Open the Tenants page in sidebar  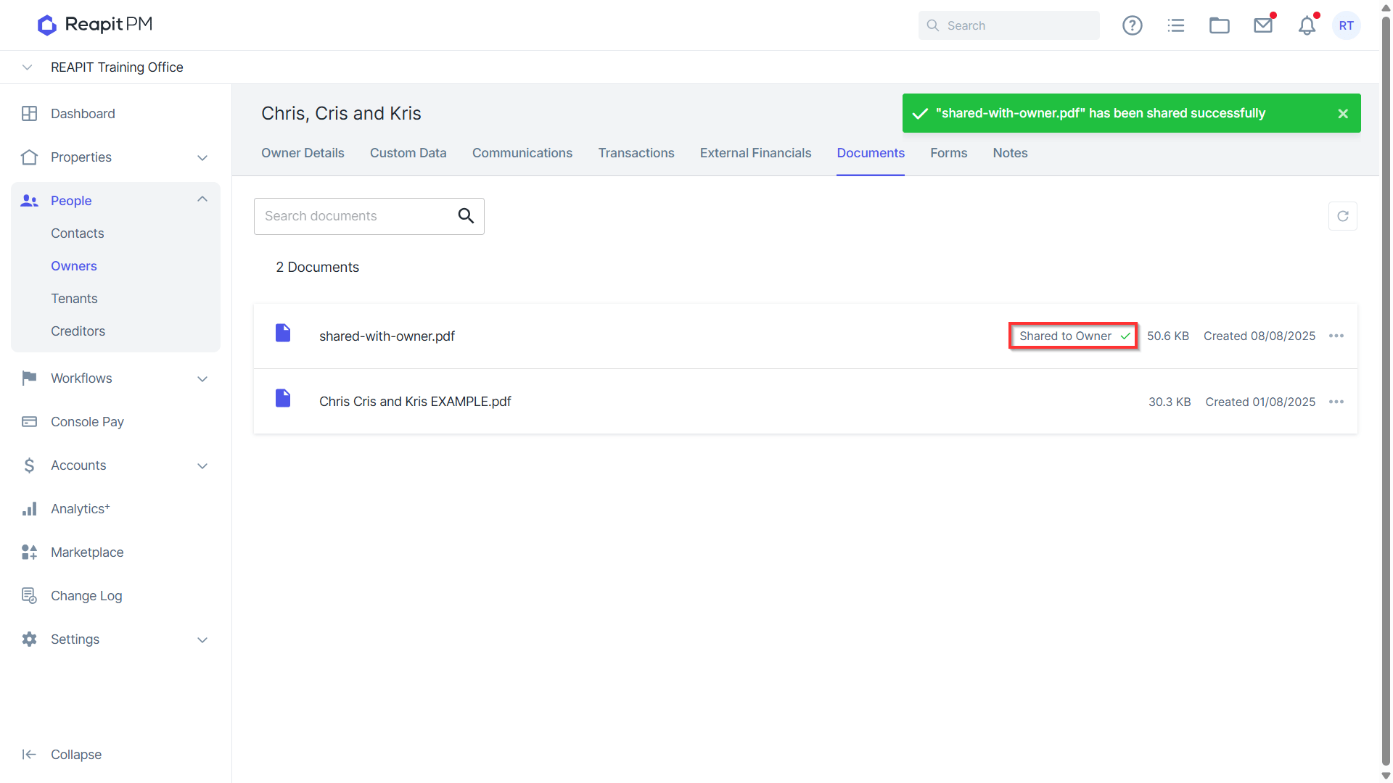[74, 299]
